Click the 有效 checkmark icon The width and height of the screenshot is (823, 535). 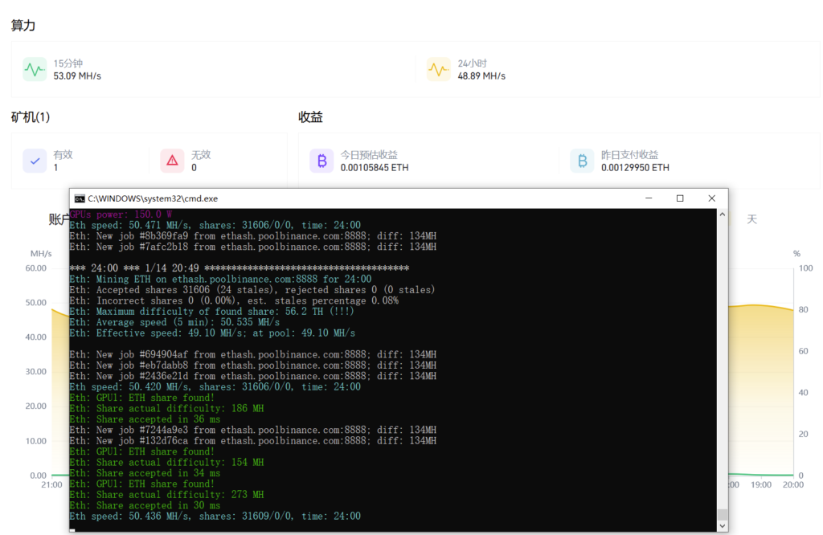(35, 161)
